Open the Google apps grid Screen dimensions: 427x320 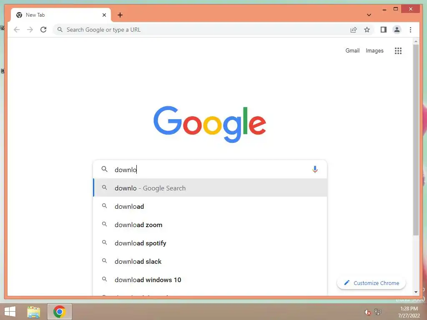click(x=398, y=50)
